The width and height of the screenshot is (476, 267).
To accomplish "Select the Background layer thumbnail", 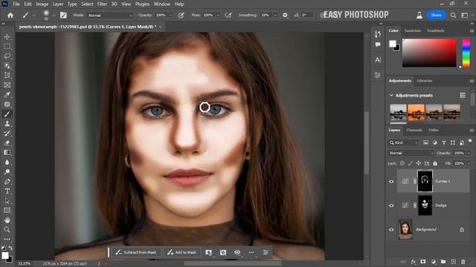I will [x=405, y=229].
